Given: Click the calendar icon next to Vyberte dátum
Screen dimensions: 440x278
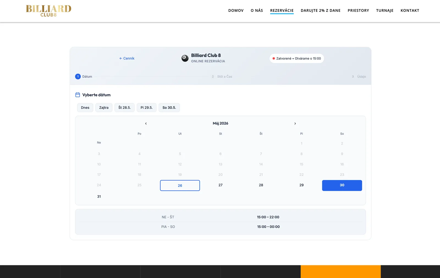Looking at the screenshot, I should (78, 95).
